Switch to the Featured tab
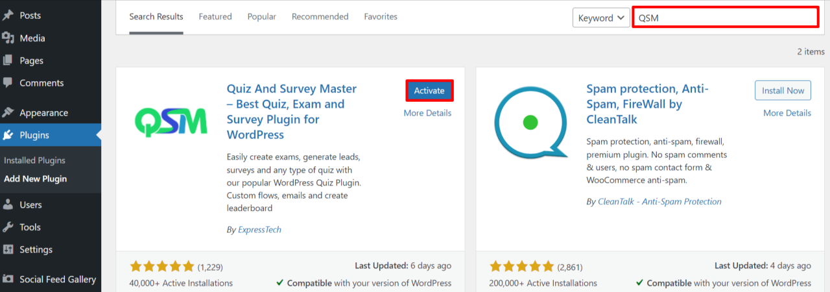This screenshot has width=830, height=292. [215, 16]
